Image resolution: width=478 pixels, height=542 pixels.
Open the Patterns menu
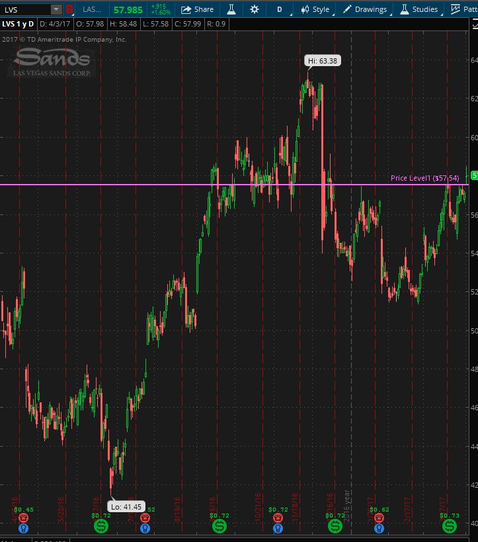pos(465,9)
